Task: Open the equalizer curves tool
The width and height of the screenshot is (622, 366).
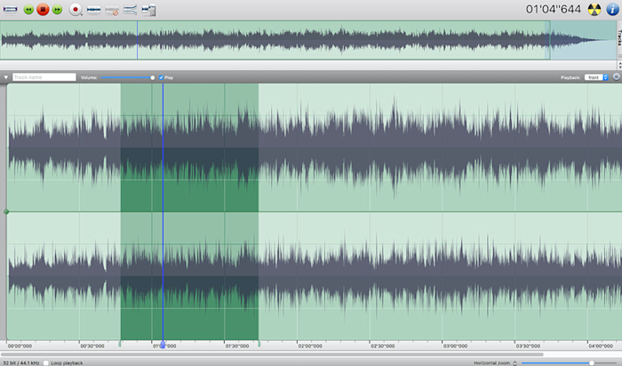Action: 130,10
